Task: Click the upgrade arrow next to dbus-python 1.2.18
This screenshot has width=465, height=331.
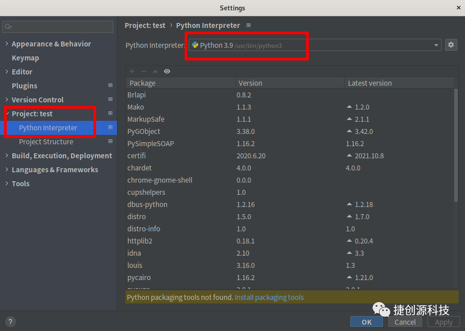Action: (x=349, y=204)
